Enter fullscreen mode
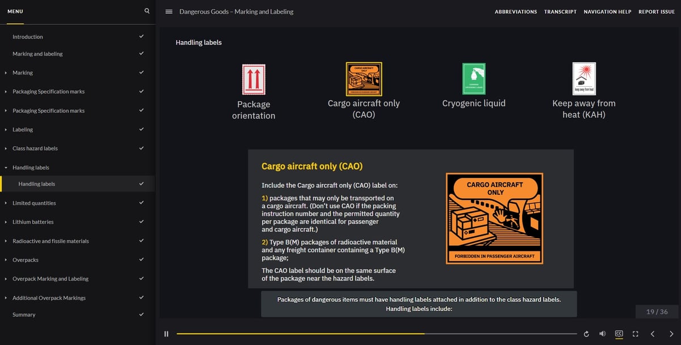 (636, 334)
